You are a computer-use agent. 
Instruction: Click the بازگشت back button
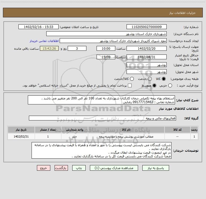pyautogui.click(x=61, y=168)
